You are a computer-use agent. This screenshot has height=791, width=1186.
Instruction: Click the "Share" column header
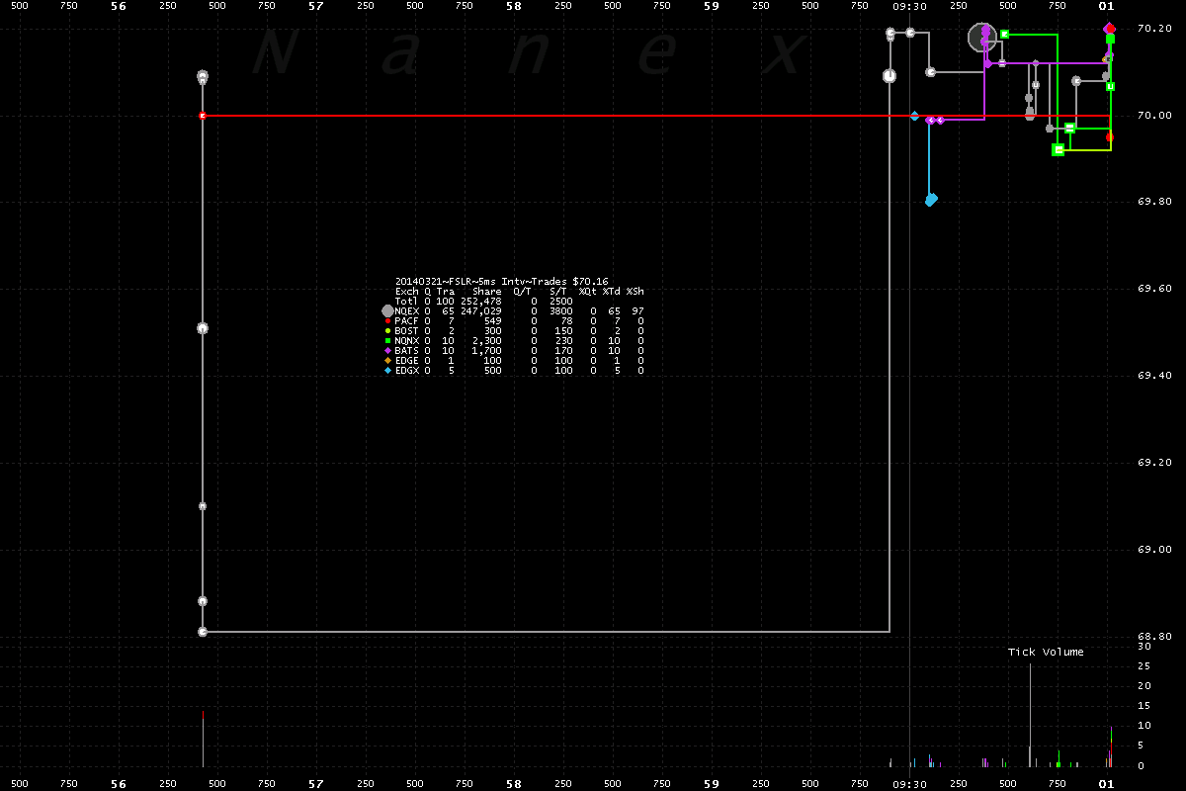[487, 292]
